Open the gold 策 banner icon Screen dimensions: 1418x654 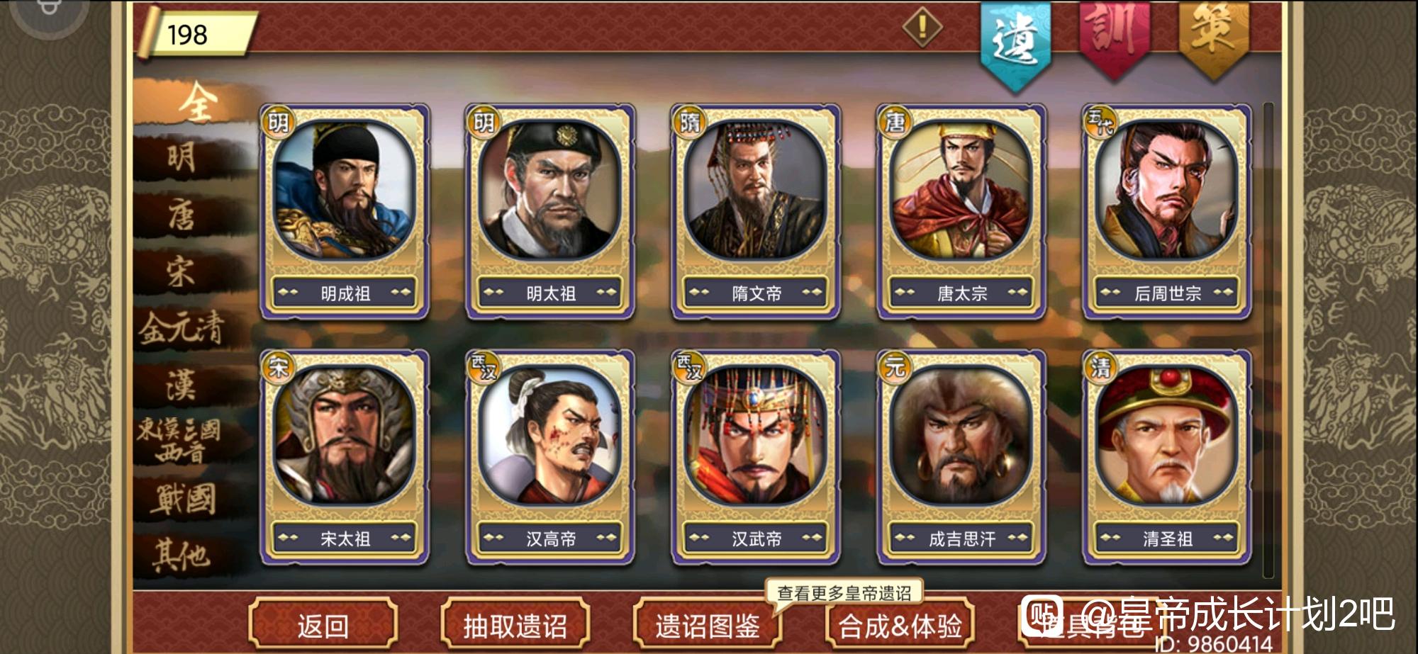pyautogui.click(x=1213, y=39)
